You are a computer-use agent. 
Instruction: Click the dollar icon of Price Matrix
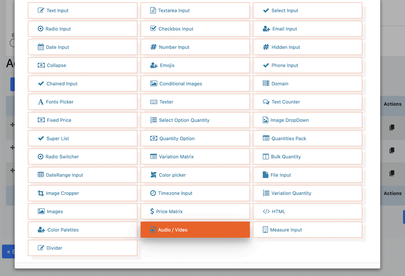click(x=152, y=211)
